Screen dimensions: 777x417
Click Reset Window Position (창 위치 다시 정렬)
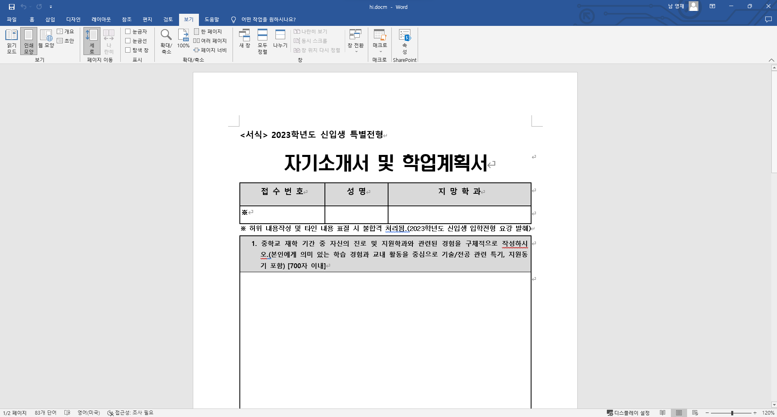tap(317, 50)
